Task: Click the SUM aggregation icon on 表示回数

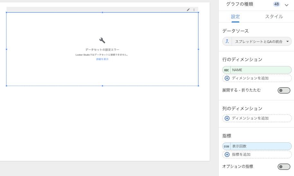Action: click(226, 146)
